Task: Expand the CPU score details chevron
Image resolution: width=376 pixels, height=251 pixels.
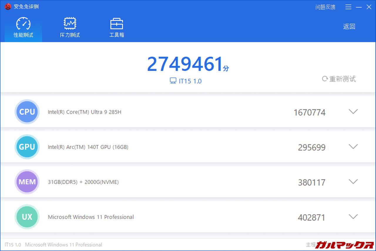Action: (x=353, y=112)
